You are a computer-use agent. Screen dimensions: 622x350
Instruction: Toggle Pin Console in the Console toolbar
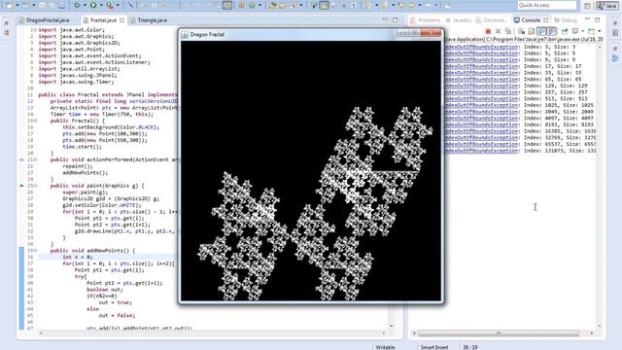click(x=565, y=31)
